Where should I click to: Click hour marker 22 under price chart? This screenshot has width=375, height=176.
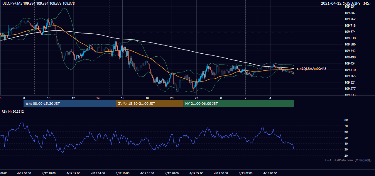197,98
